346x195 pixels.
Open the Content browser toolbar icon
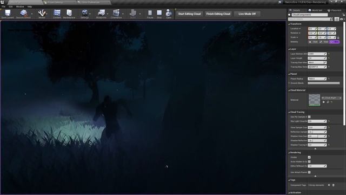click(57, 14)
